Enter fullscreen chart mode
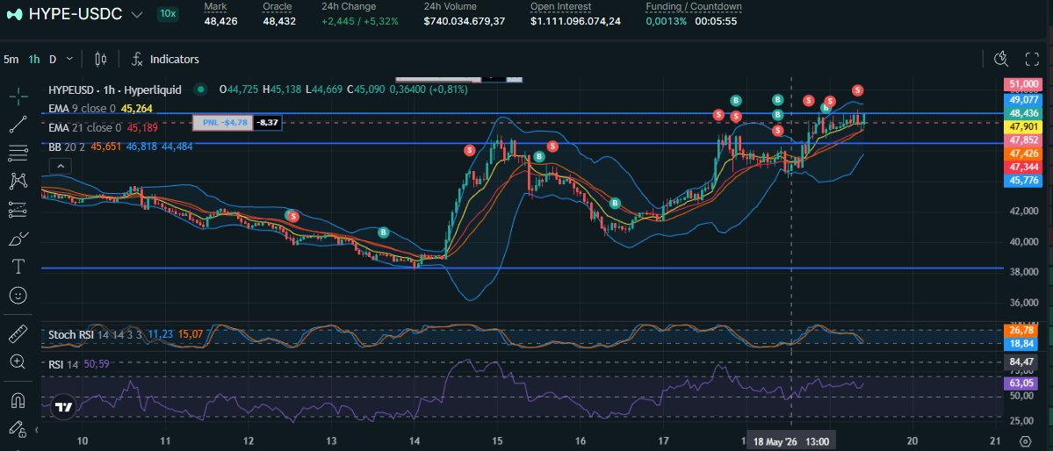 tap(1032, 59)
